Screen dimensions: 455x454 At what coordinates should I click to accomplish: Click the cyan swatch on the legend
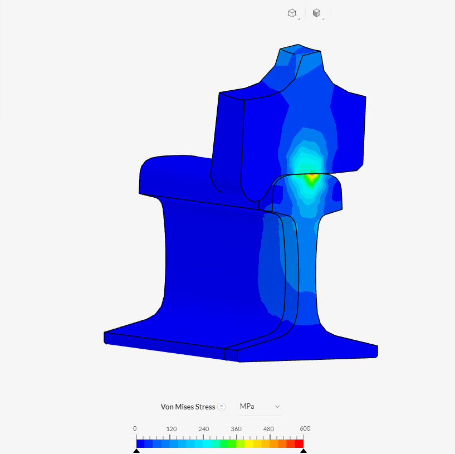click(x=207, y=443)
